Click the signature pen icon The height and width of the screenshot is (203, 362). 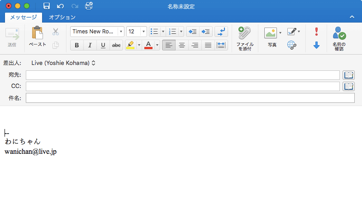coord(292,31)
